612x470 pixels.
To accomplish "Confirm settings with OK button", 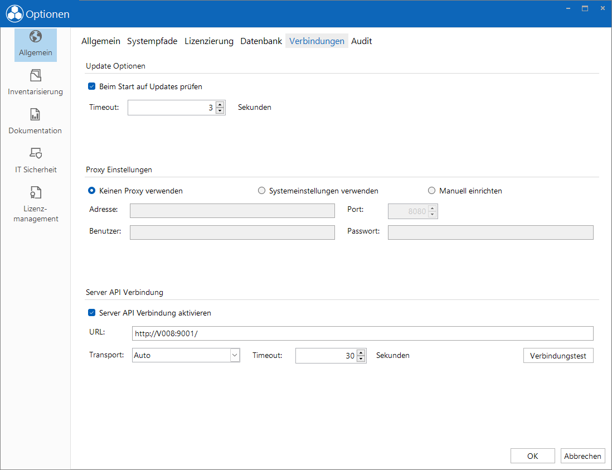I will 532,456.
